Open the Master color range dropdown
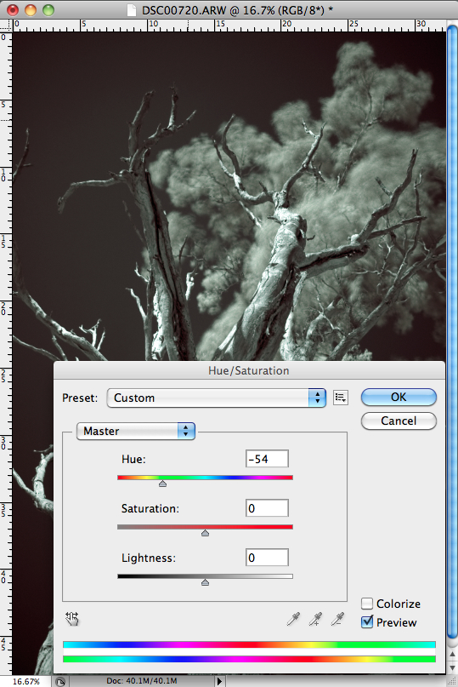 (136, 431)
